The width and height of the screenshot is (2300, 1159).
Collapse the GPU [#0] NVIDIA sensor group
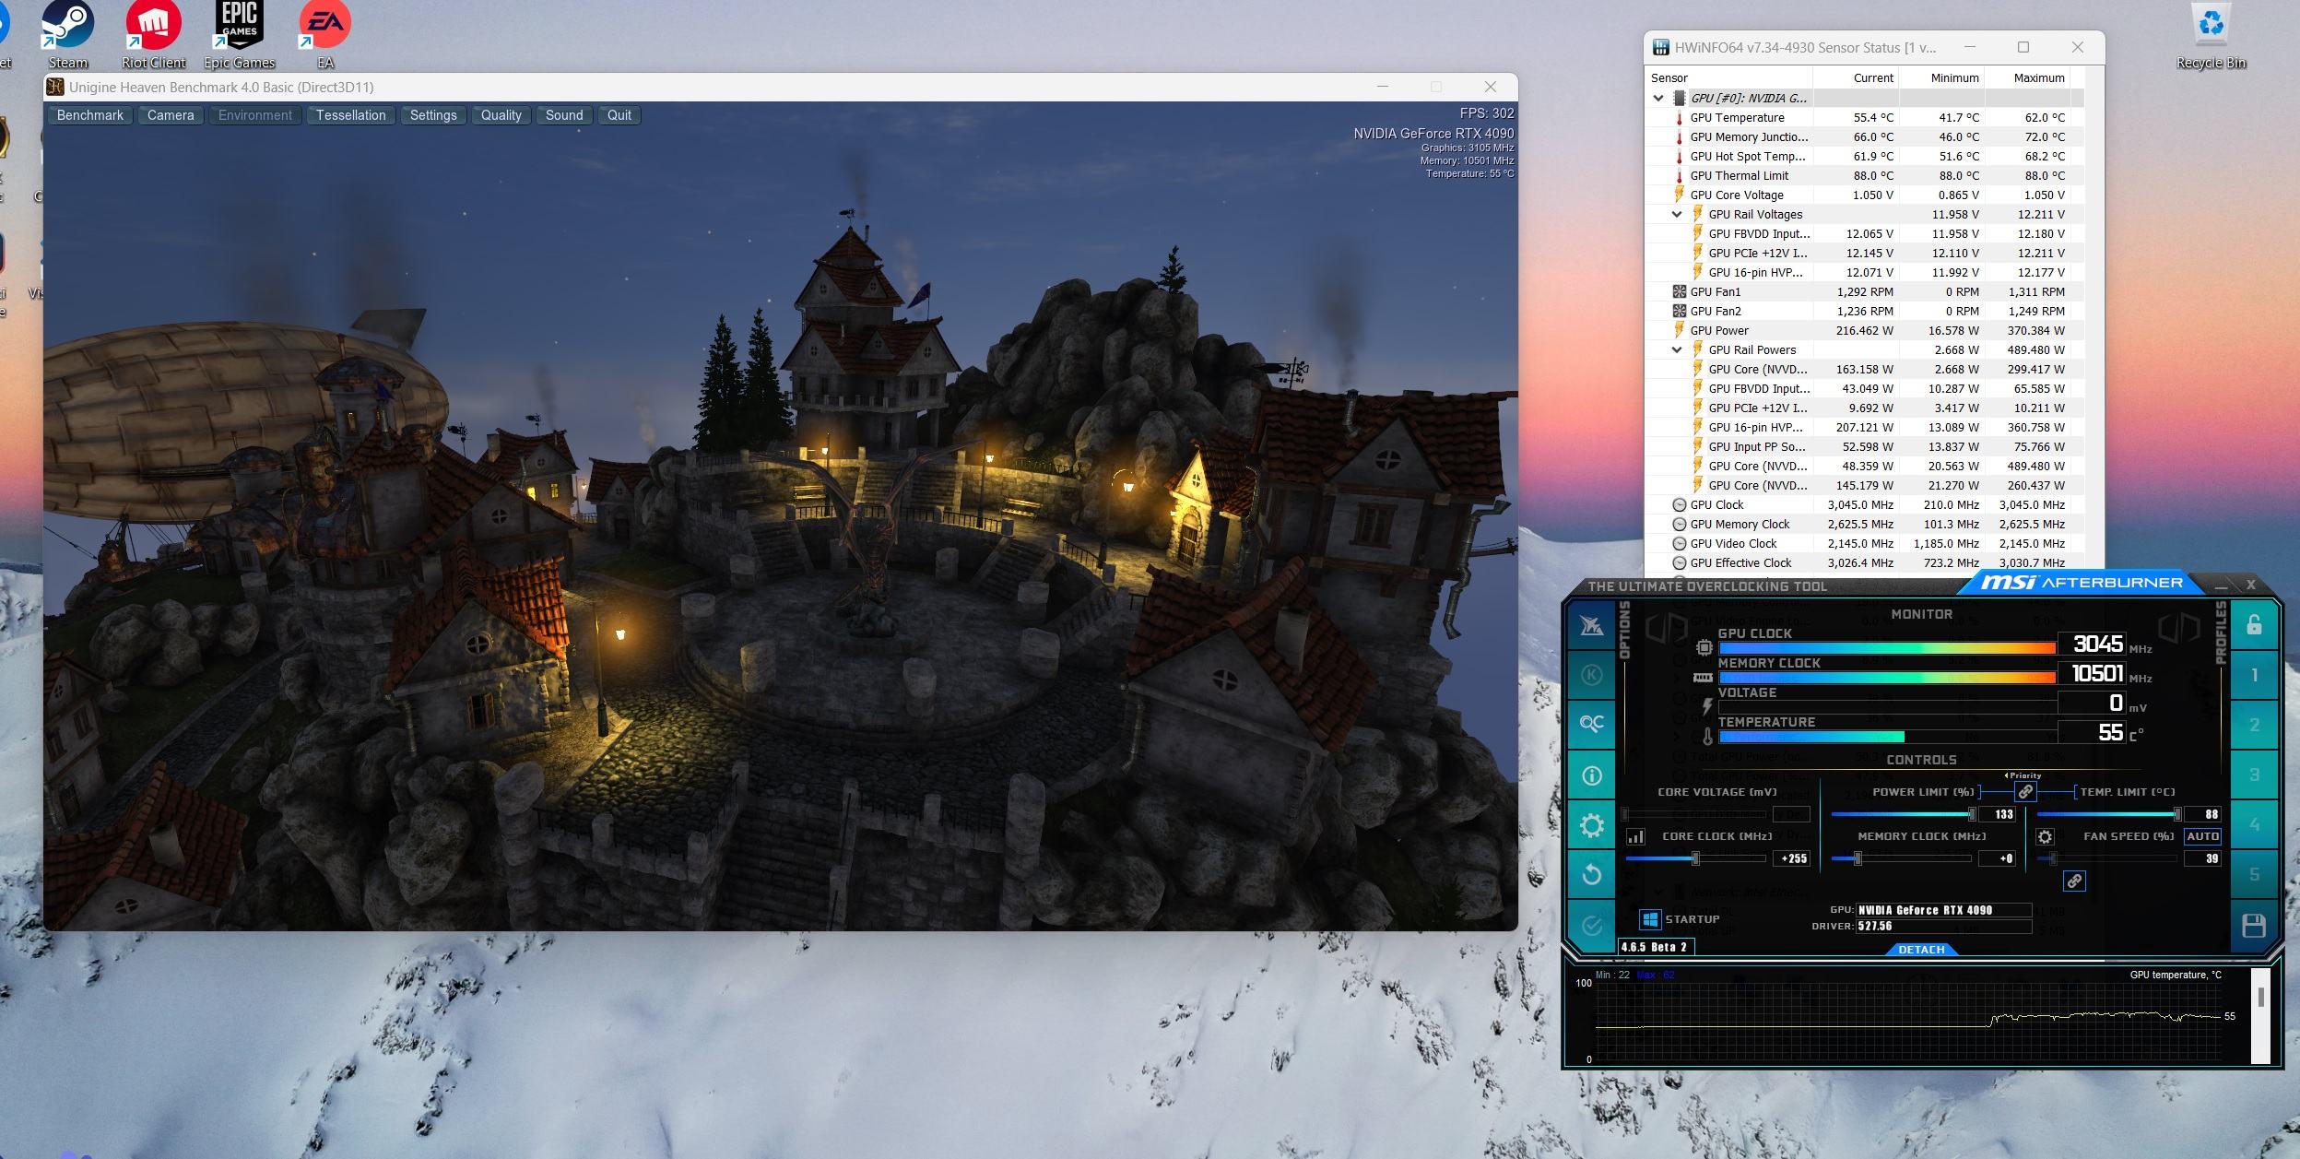click(1658, 98)
